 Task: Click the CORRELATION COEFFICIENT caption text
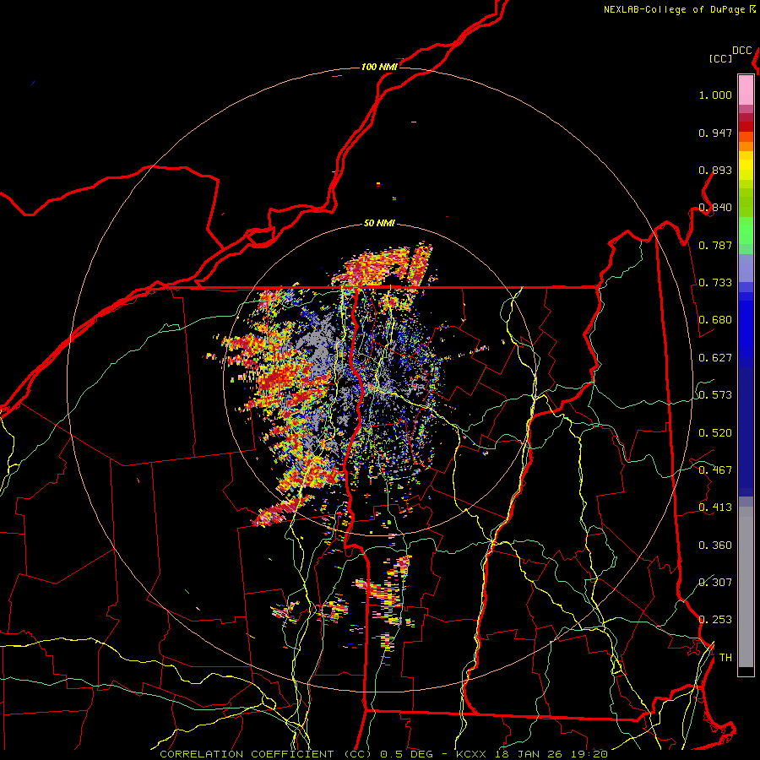247,754
